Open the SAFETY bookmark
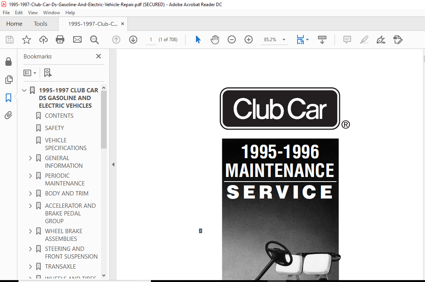The image size is (425, 282). (x=55, y=128)
